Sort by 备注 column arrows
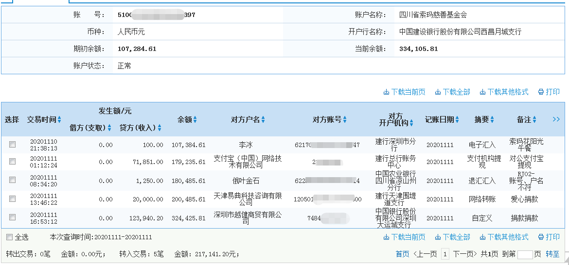This screenshot has height=265, width=569. [534, 119]
